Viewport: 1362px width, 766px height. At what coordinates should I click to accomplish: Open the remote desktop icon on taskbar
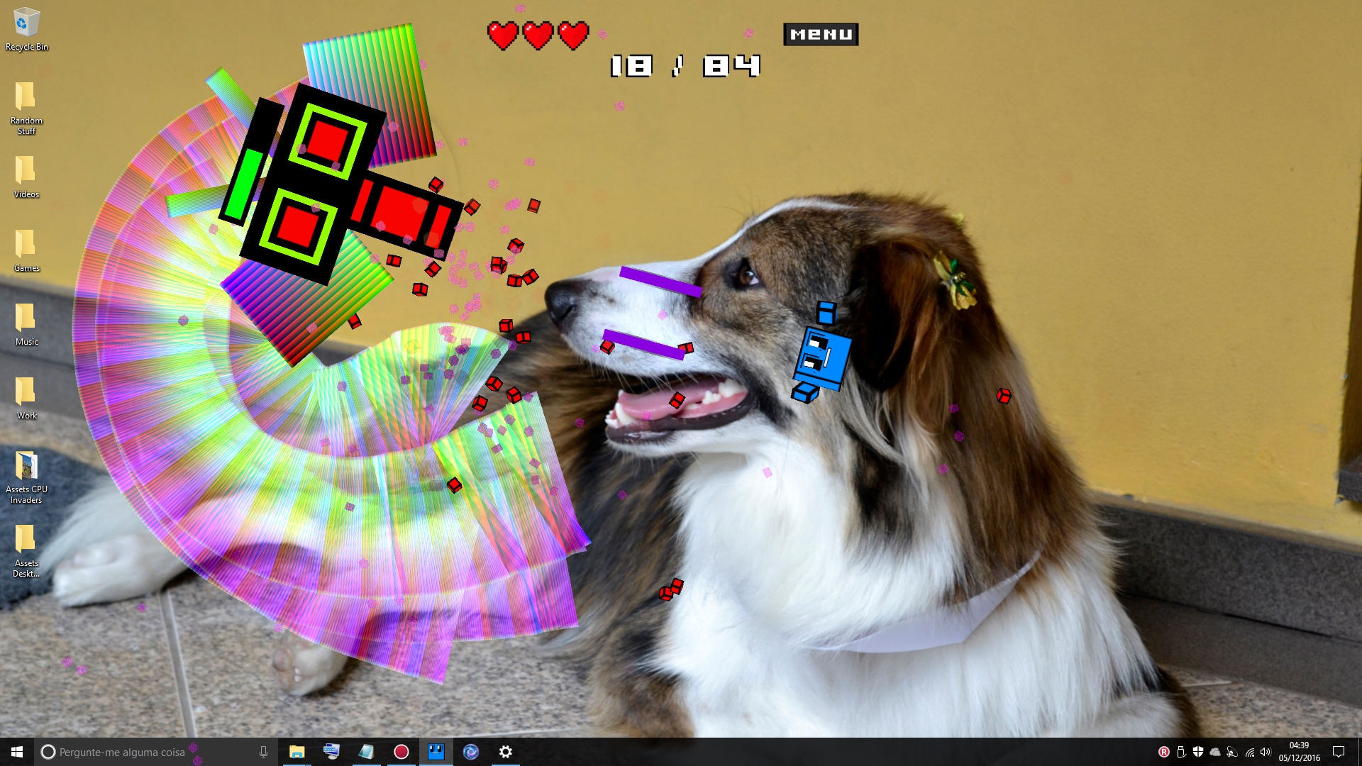pyautogui.click(x=332, y=751)
